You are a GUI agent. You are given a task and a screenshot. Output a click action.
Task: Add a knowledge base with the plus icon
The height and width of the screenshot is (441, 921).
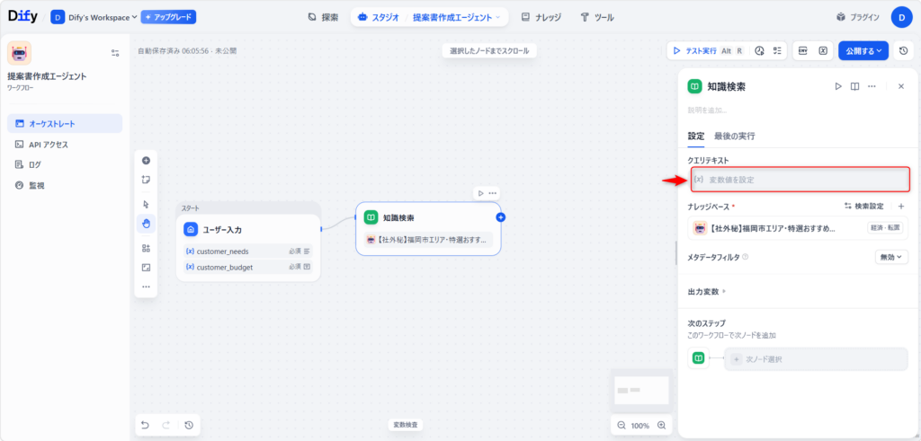(901, 206)
